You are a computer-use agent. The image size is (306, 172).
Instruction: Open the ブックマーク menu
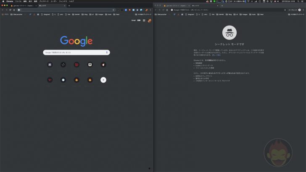click(x=44, y=1)
